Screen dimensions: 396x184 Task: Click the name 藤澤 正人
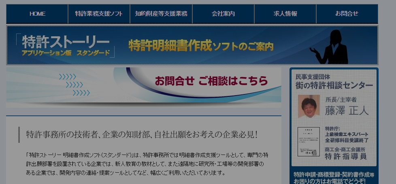point(347,111)
